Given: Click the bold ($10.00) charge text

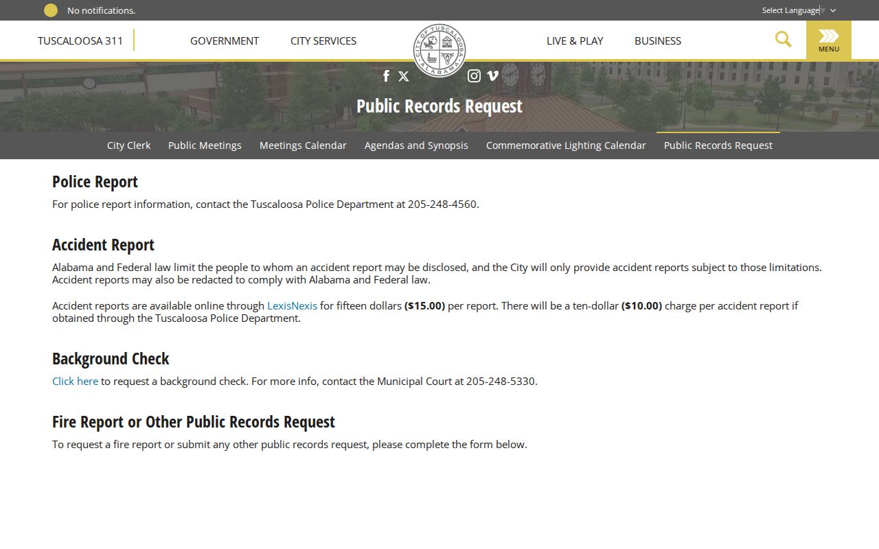Looking at the screenshot, I should [x=641, y=305].
